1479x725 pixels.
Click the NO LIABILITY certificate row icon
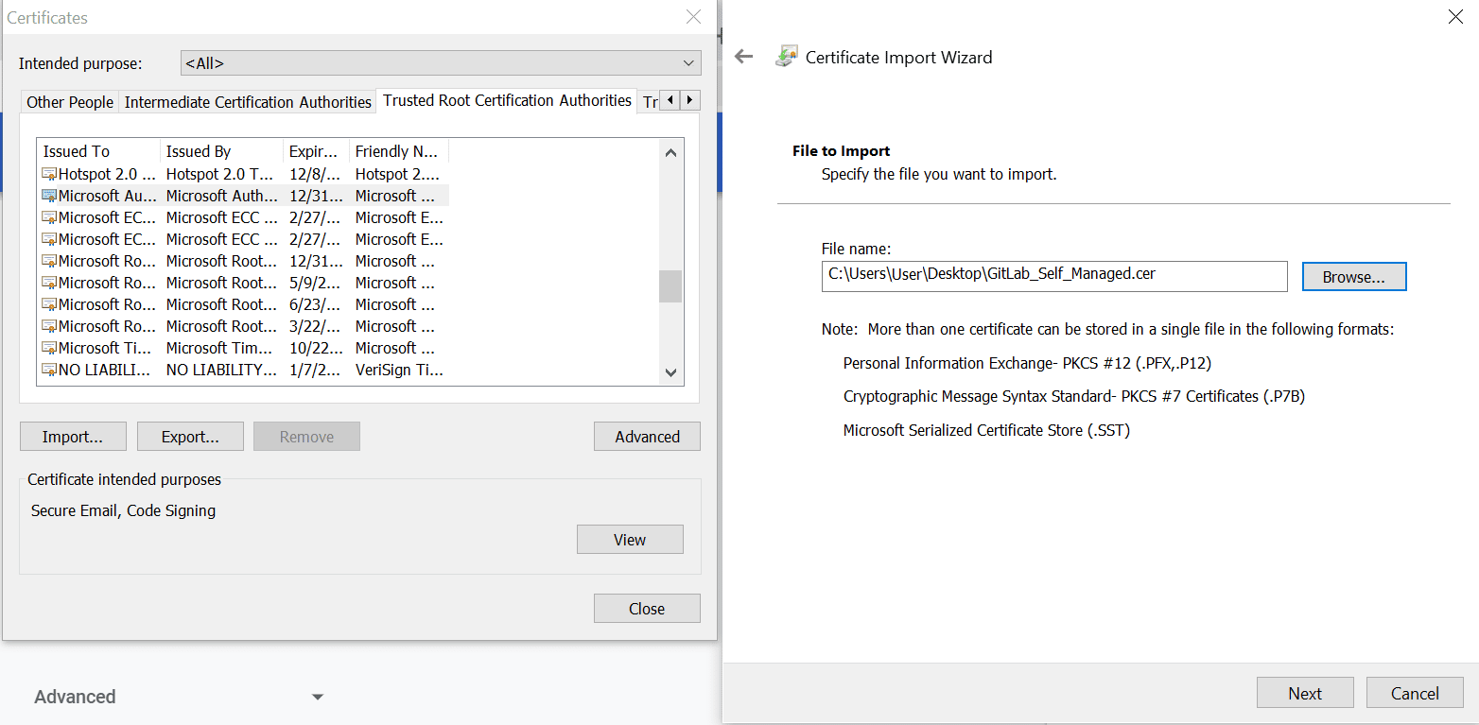click(x=49, y=370)
